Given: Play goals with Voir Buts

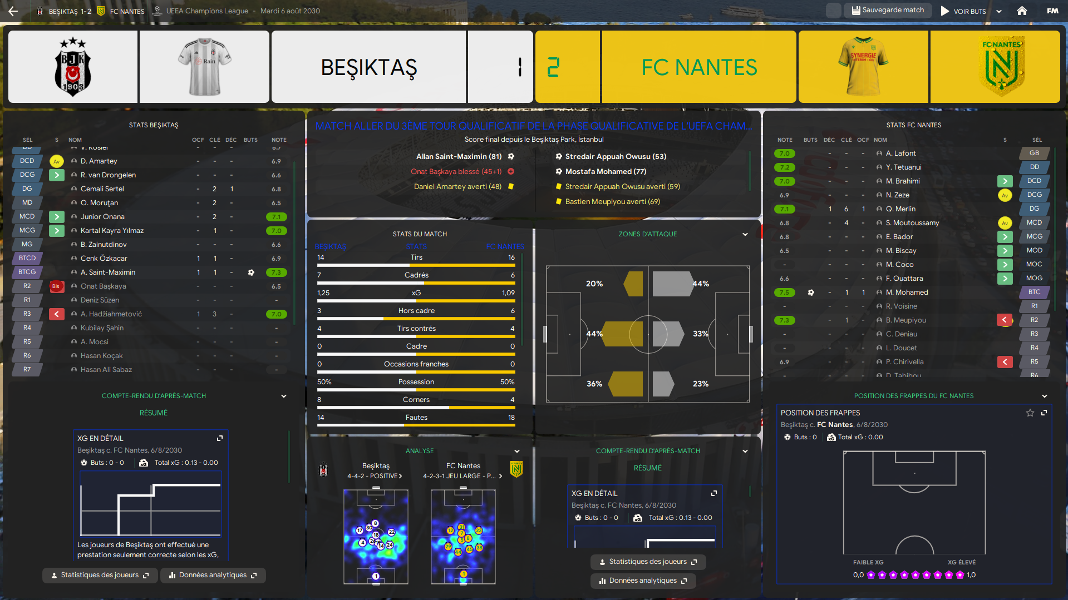Looking at the screenshot, I should click(963, 11).
